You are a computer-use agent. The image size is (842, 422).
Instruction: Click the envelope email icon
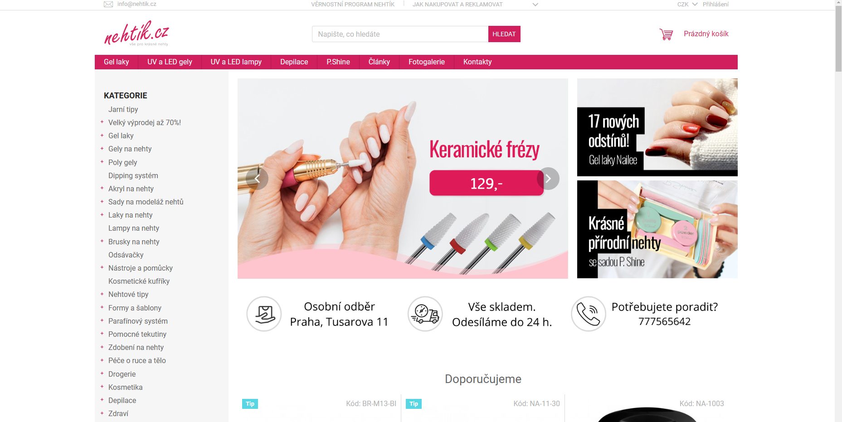pyautogui.click(x=108, y=4)
